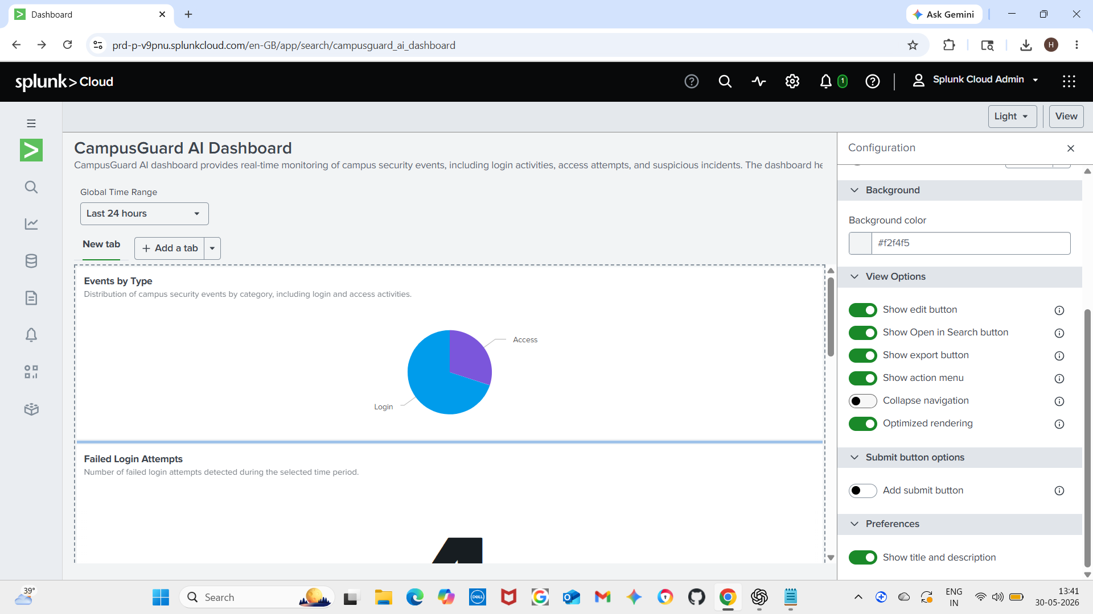Open GitHub Desktop from the taskbar
The width and height of the screenshot is (1093, 614).
697,597
